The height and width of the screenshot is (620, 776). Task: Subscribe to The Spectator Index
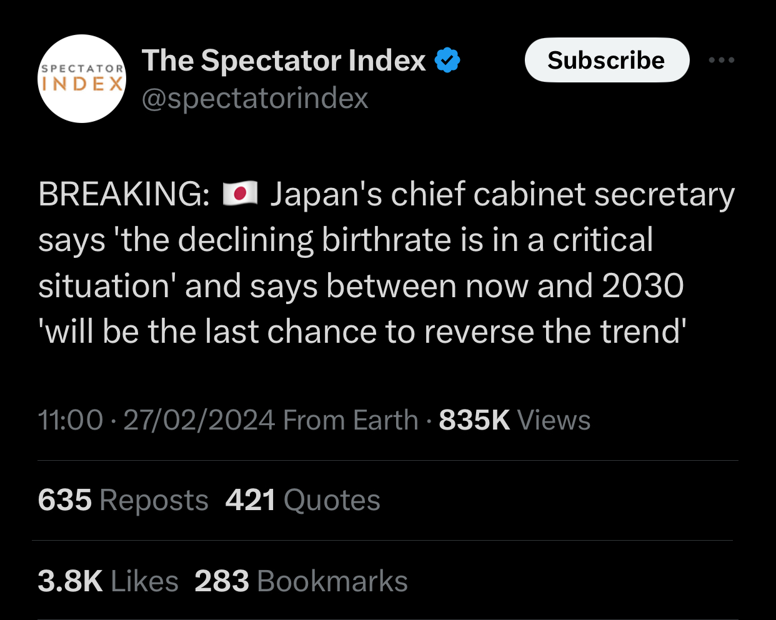coord(607,60)
